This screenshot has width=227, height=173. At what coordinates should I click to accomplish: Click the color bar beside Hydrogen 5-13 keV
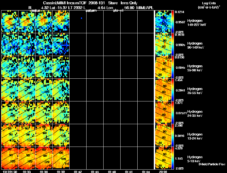pyautogui.click(x=173, y=158)
